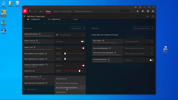Open the Recycle Bin desktop icon

18,4
